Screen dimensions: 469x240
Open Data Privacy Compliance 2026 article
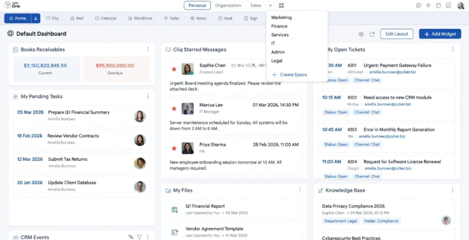pos(353,206)
